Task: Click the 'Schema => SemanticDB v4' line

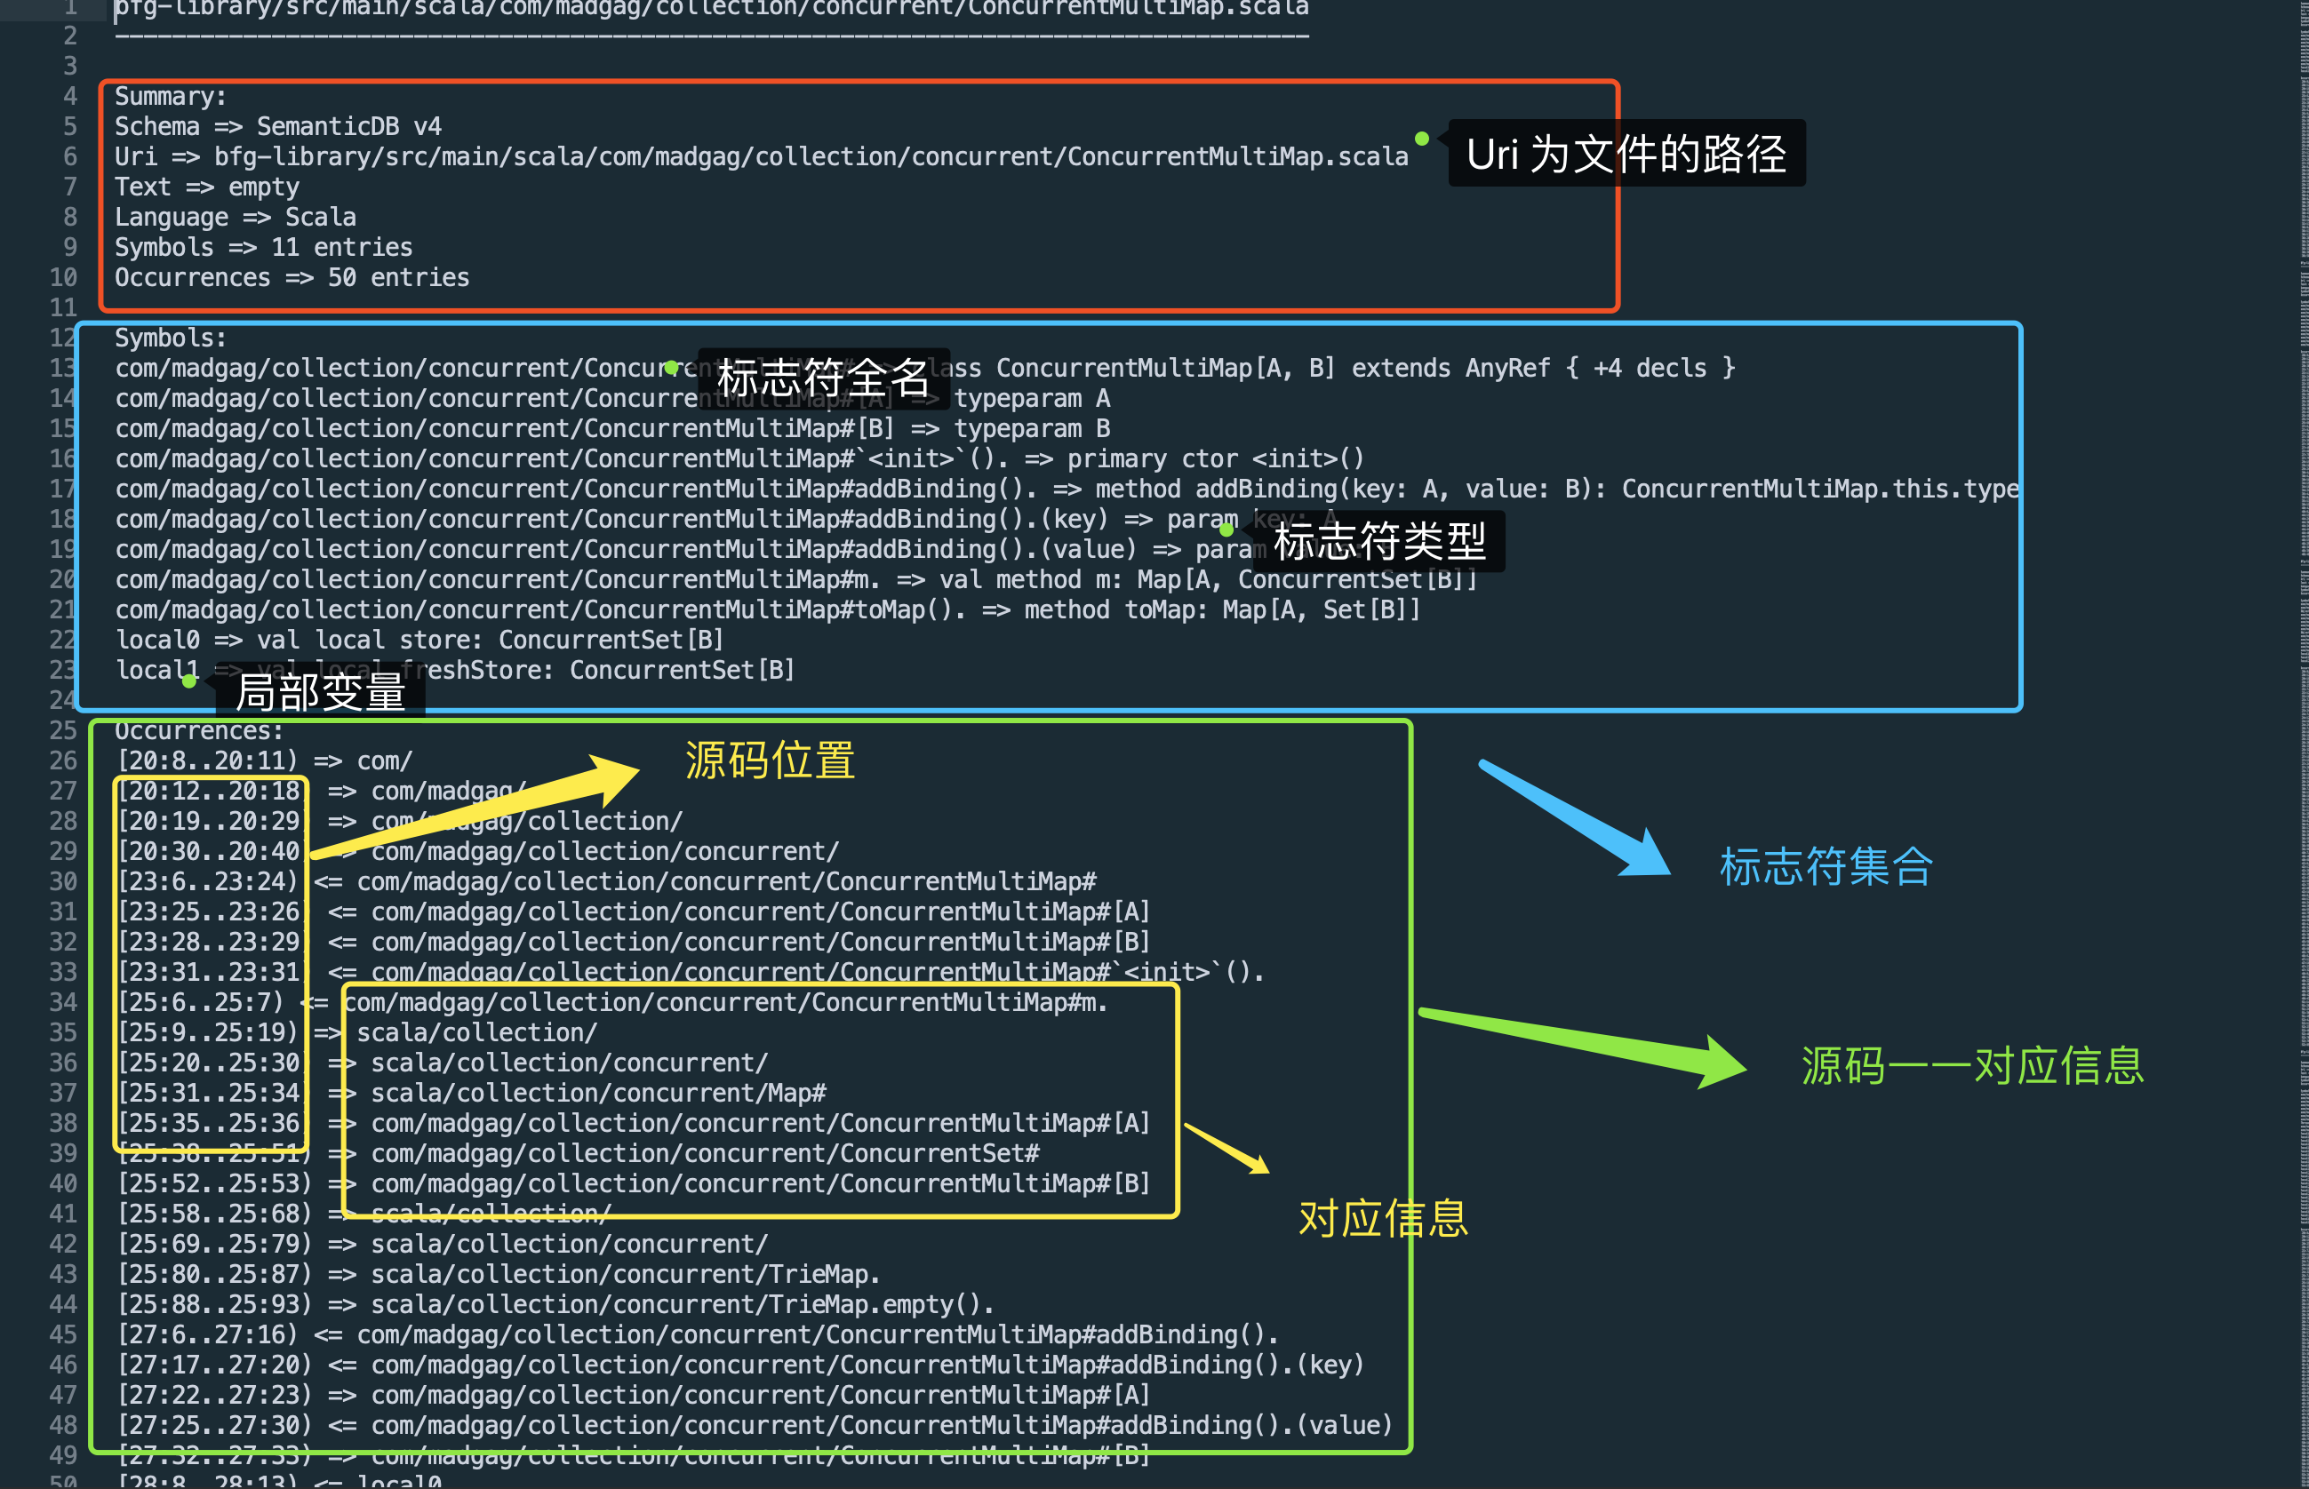Action: [277, 127]
